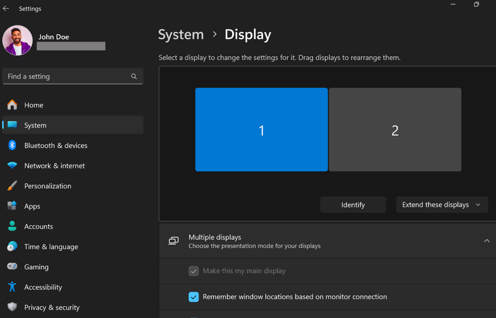Click the Bluetooth & devices icon

coord(12,145)
